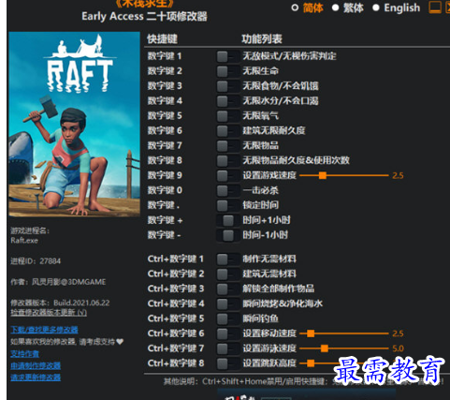
Task: Click the 时间-1小时 button
Action: point(228,235)
